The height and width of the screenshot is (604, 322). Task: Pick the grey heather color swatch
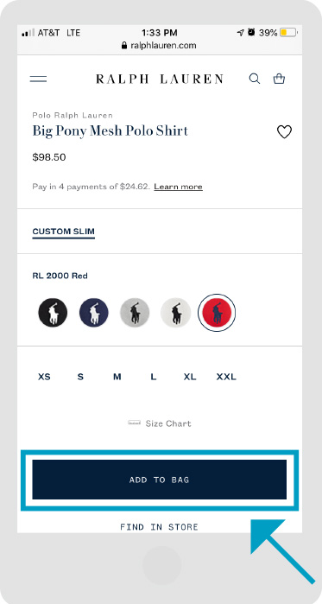point(135,313)
